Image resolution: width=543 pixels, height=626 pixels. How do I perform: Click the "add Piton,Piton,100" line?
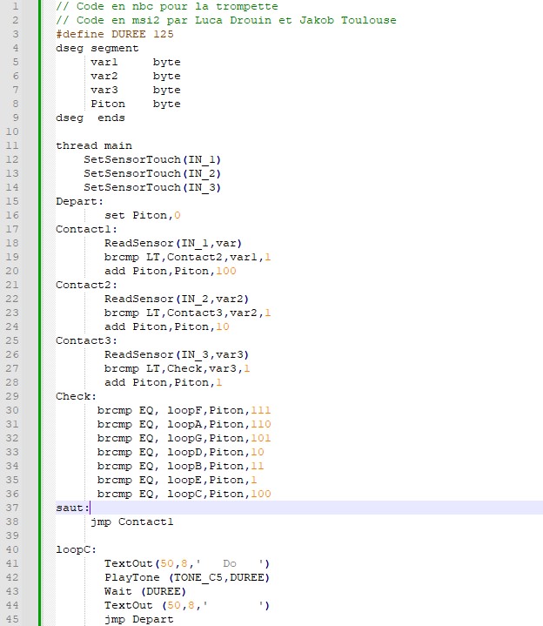[x=171, y=271]
